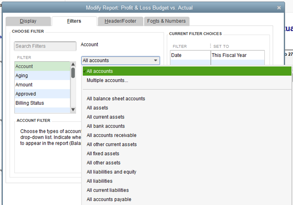
Task: Select All bank accounts option
Action: pyautogui.click(x=105, y=126)
